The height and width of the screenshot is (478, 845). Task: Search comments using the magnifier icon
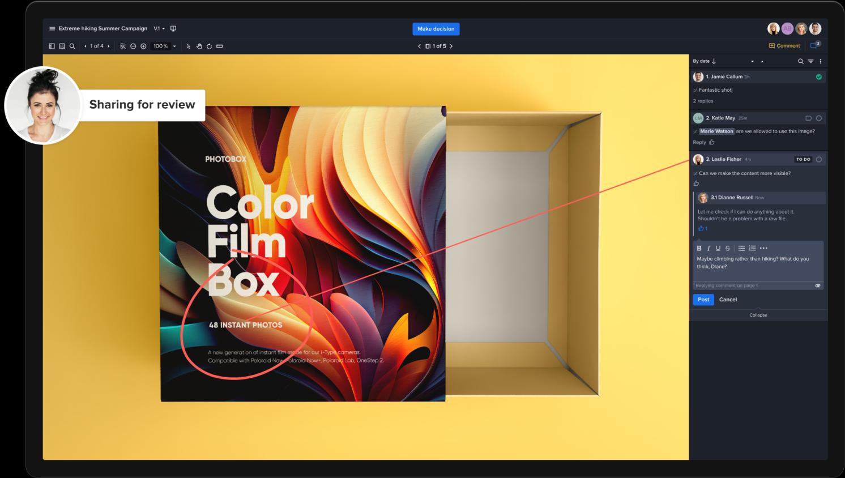coord(800,61)
